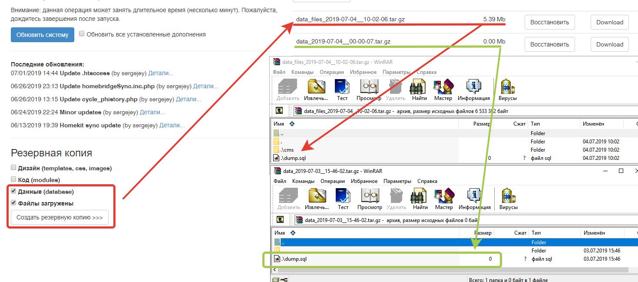This screenshot has height=282, width=638.
Task: Open Параметры menu in data_2019-07-03 WinRAR window
Action: [398, 181]
